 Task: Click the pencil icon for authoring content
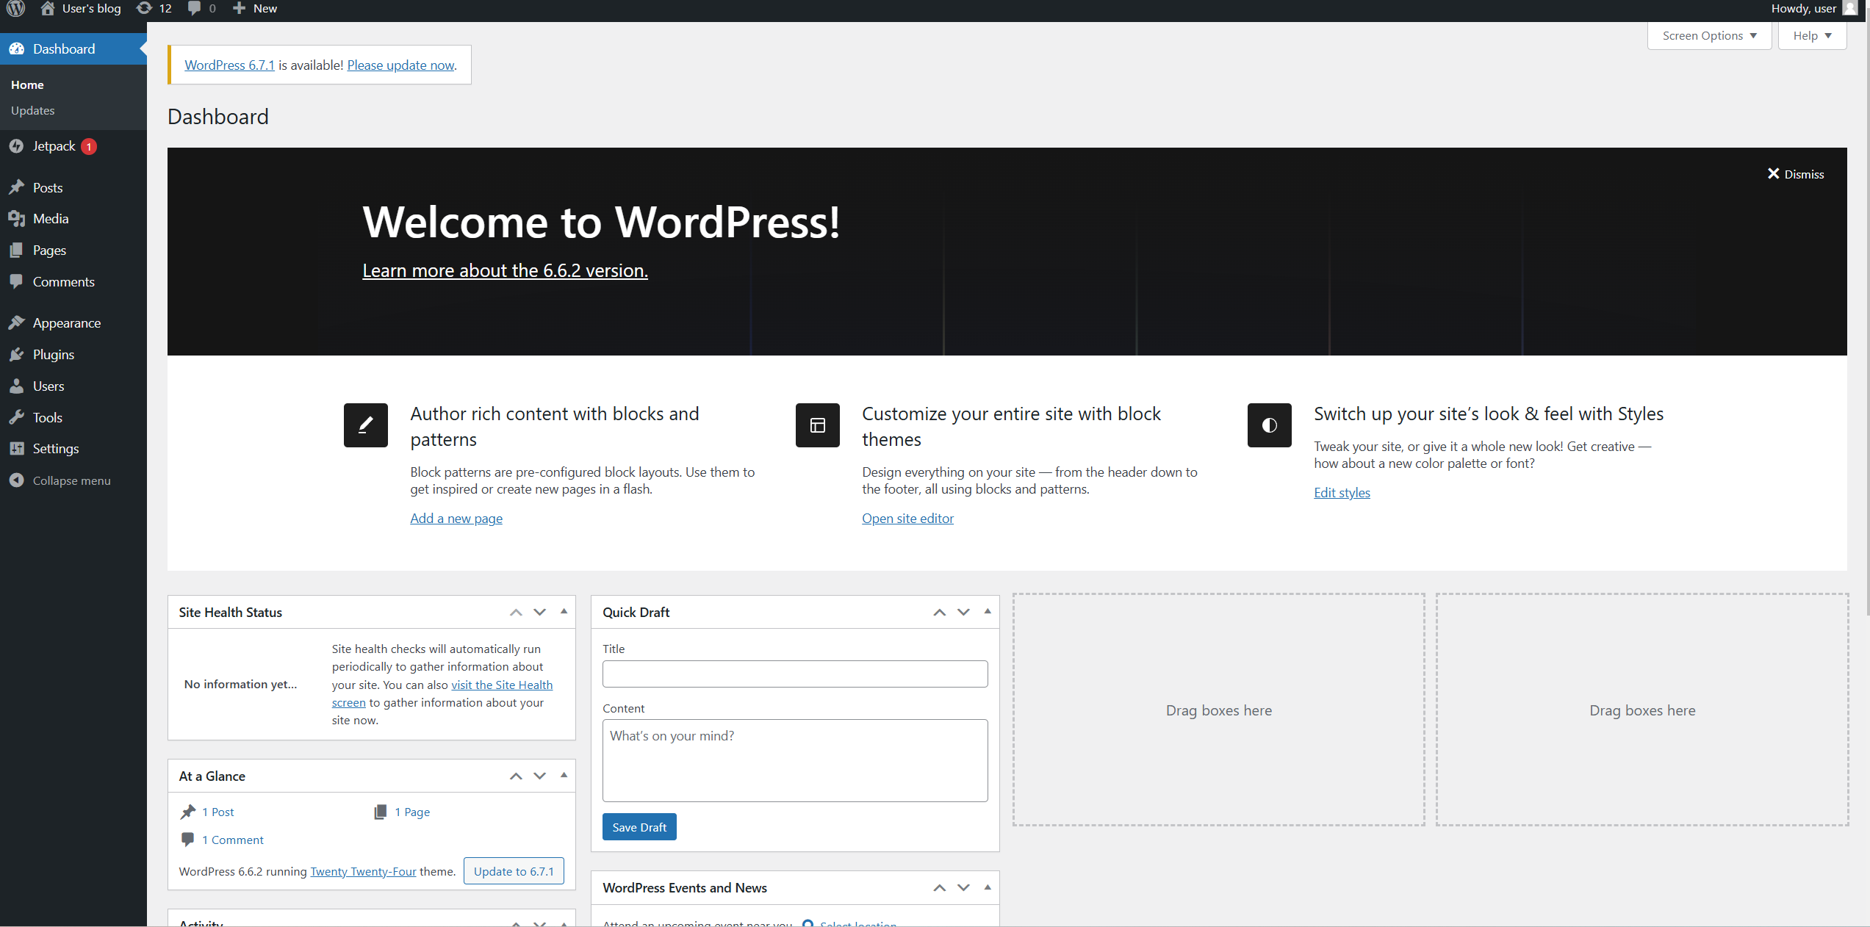(365, 425)
